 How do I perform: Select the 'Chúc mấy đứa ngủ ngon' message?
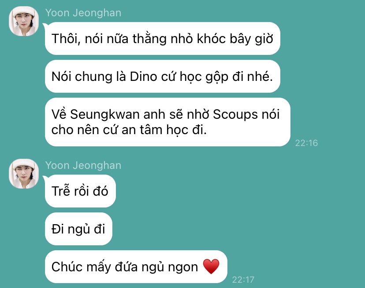click(x=136, y=266)
